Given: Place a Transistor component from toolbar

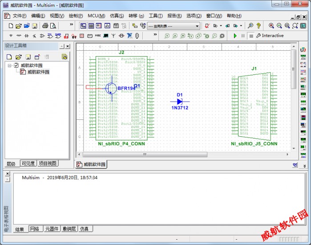Looking at the screenshot, I should point(35,36).
